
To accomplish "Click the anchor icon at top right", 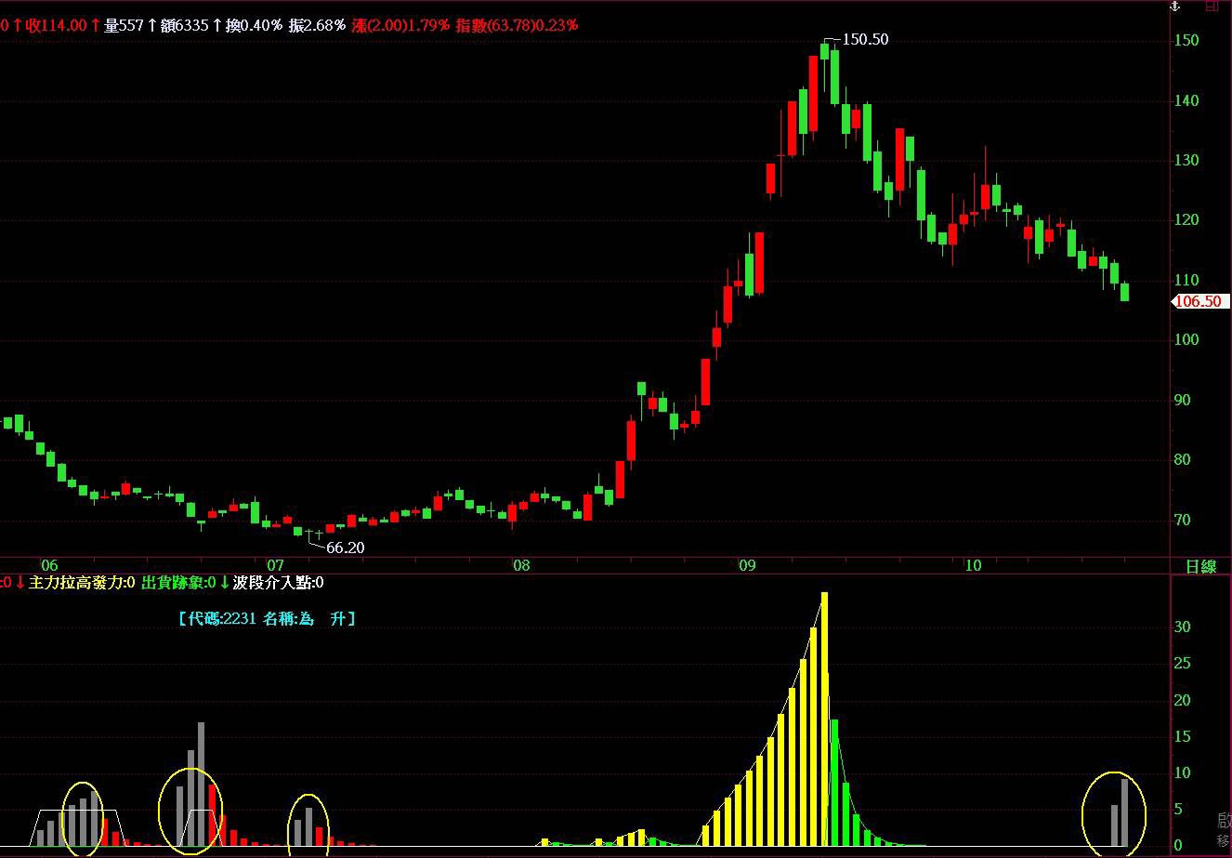I will pos(1174,7).
